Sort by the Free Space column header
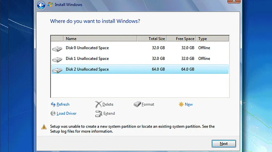 pos(181,38)
